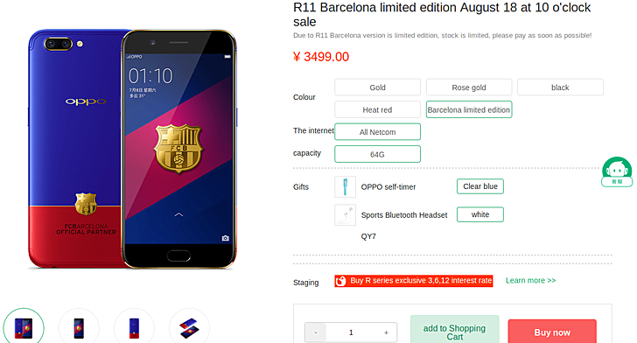
Task: Select the second thumbnail with front view
Action: 79,328
